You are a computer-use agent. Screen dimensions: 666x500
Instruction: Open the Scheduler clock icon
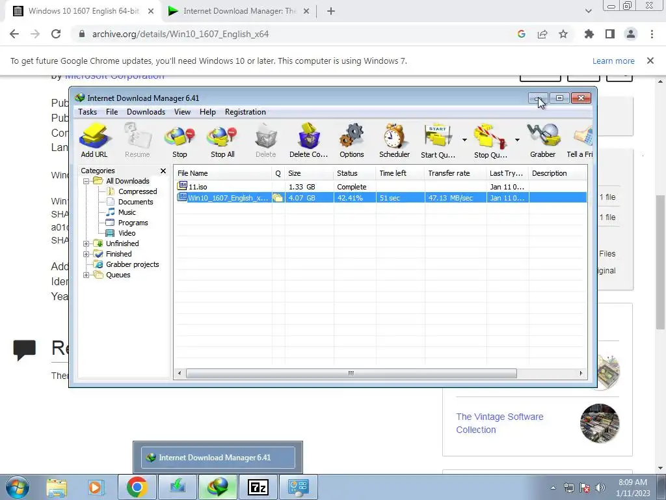click(x=394, y=141)
